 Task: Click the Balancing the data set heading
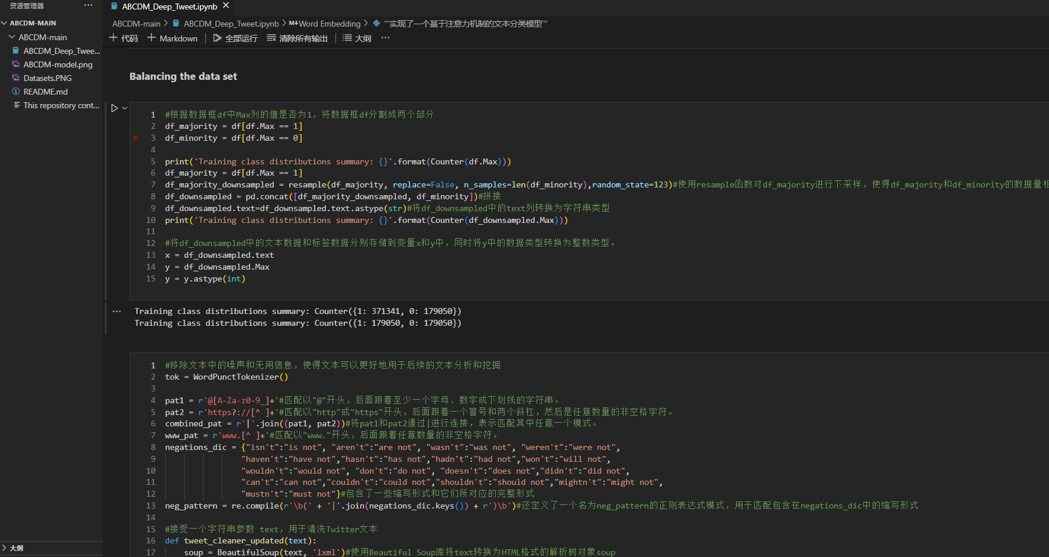click(x=183, y=76)
